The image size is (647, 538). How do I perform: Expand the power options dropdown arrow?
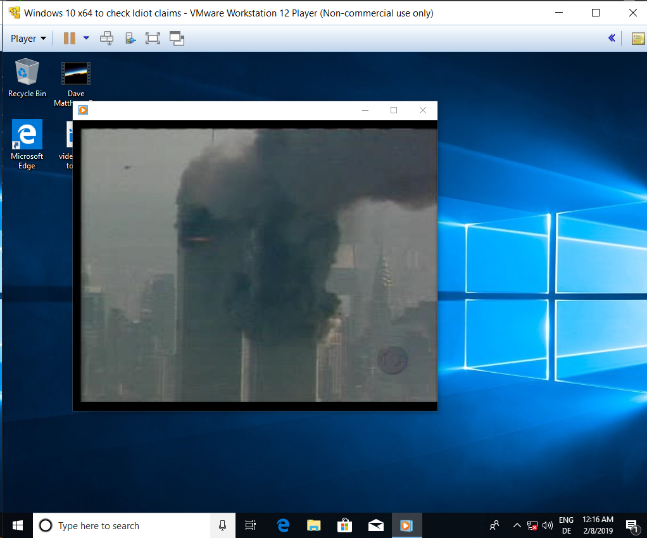[86, 38]
